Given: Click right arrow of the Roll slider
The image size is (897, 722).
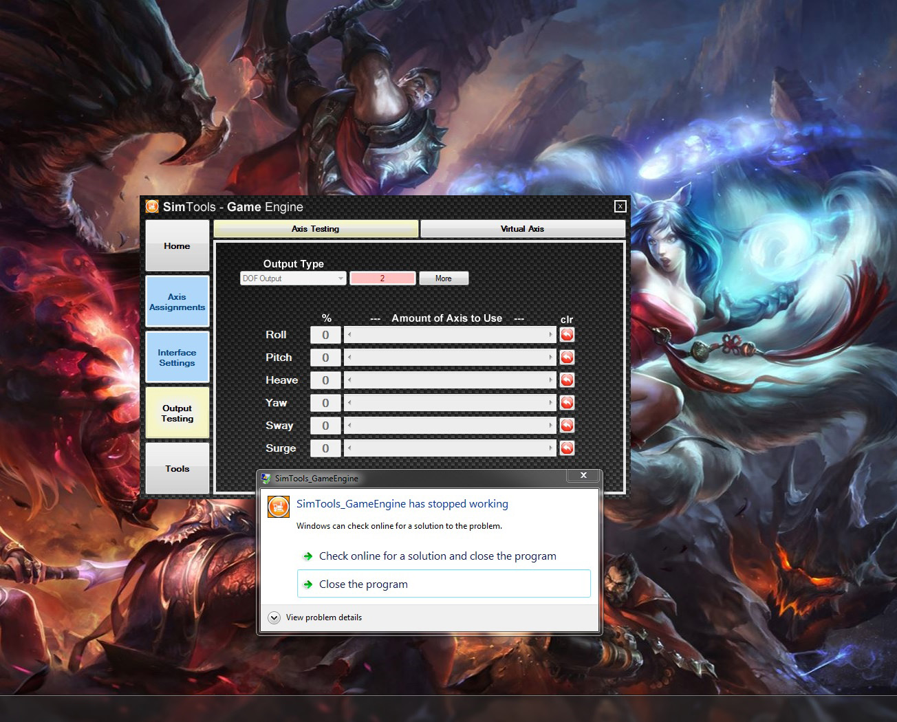Looking at the screenshot, I should click(550, 335).
